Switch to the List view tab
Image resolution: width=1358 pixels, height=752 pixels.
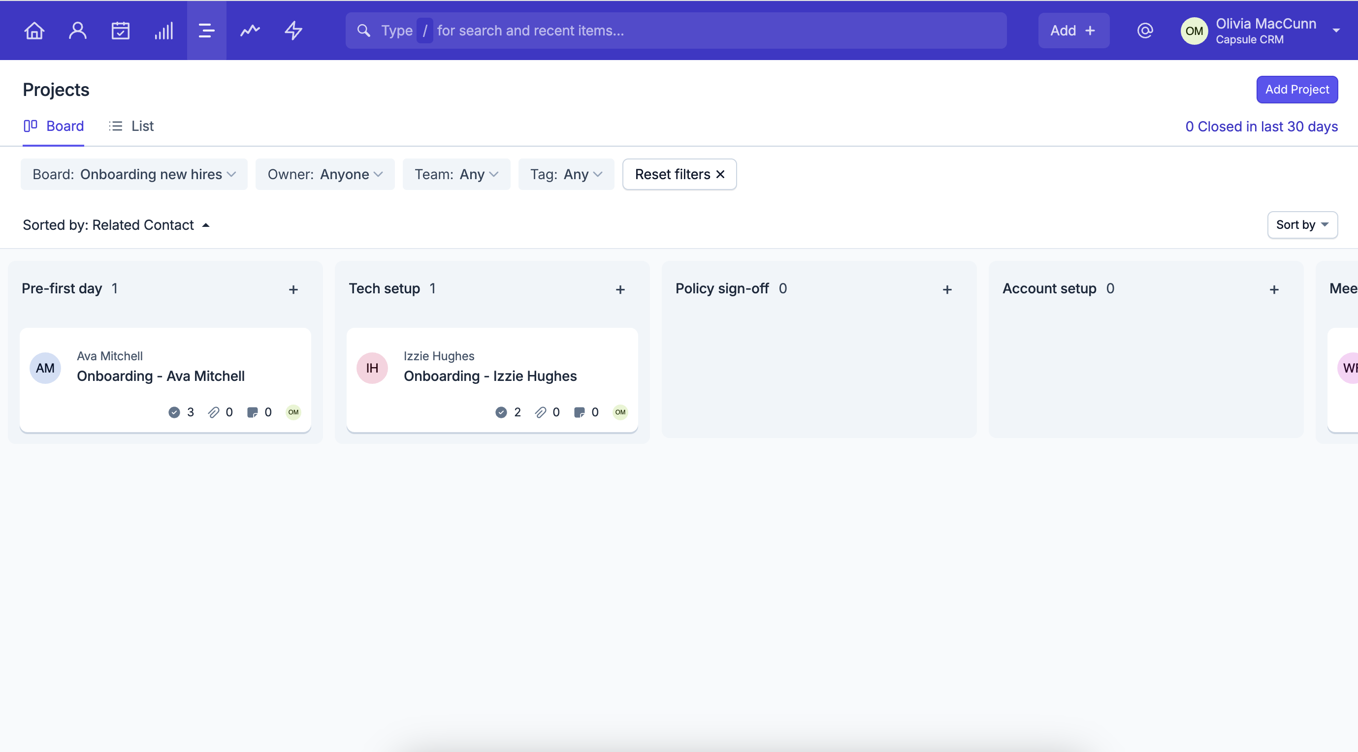[131, 126]
